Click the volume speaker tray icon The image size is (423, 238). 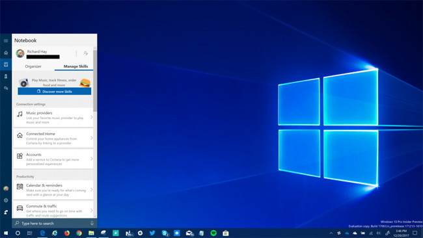[x=379, y=233]
